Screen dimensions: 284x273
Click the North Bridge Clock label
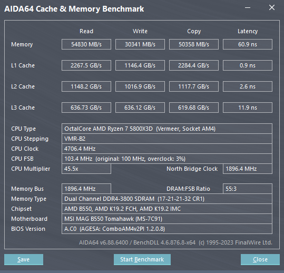pyautogui.click(x=192, y=169)
